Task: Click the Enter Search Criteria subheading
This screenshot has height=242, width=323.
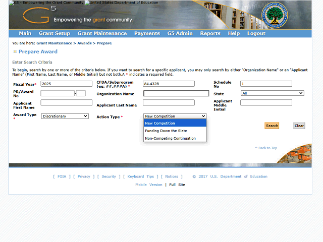Action: click(32, 63)
